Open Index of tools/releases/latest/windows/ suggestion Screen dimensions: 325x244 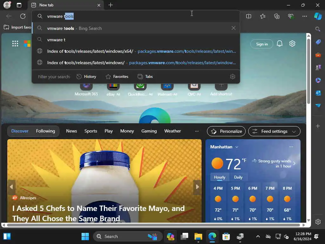[136, 63]
